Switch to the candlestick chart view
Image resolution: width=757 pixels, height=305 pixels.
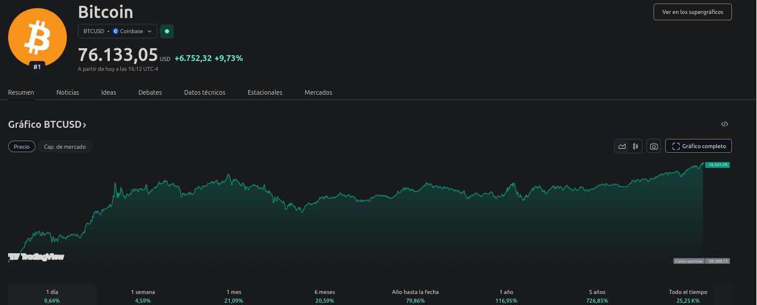pos(636,146)
